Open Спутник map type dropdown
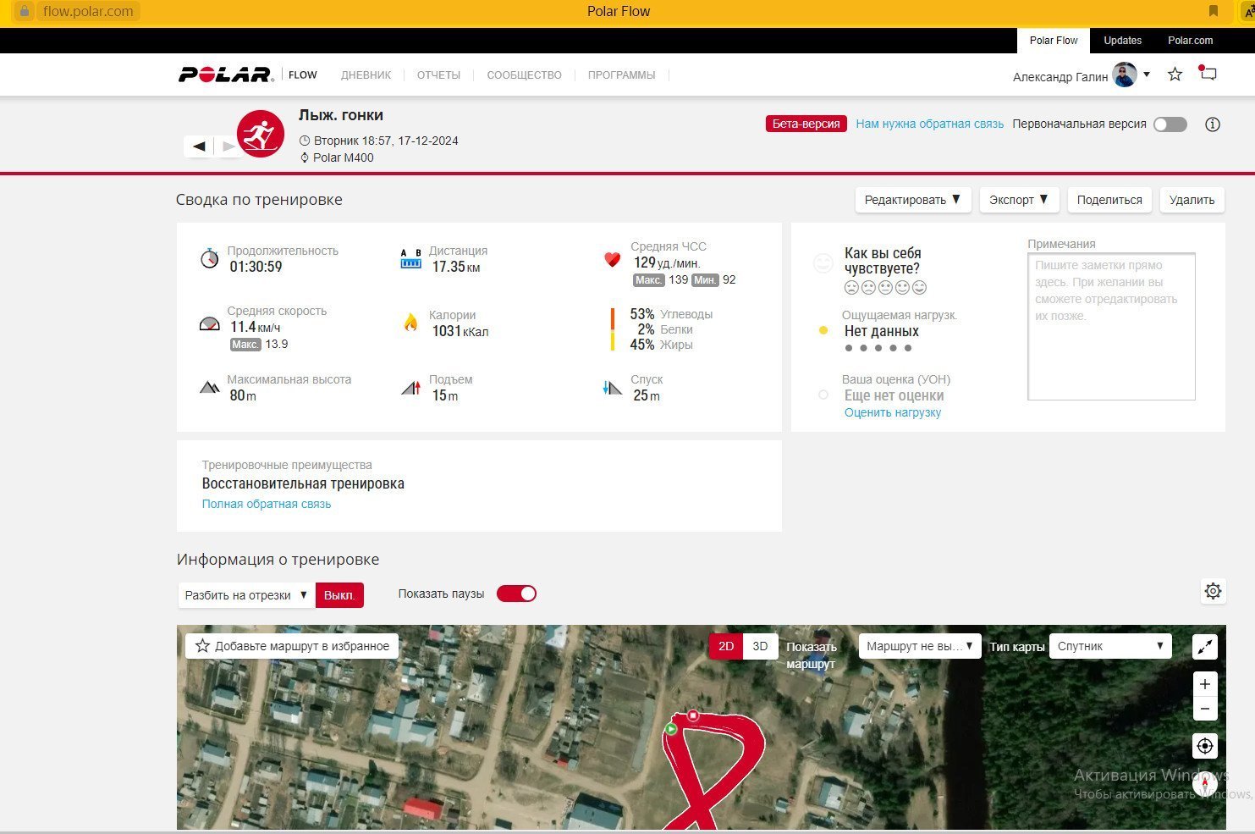Screen dimensions: 1255x834 [1110, 646]
